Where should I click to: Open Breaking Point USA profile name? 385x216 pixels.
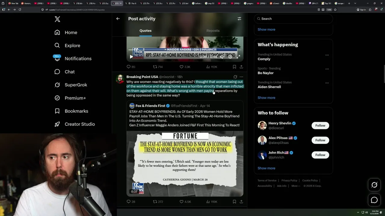142,77
